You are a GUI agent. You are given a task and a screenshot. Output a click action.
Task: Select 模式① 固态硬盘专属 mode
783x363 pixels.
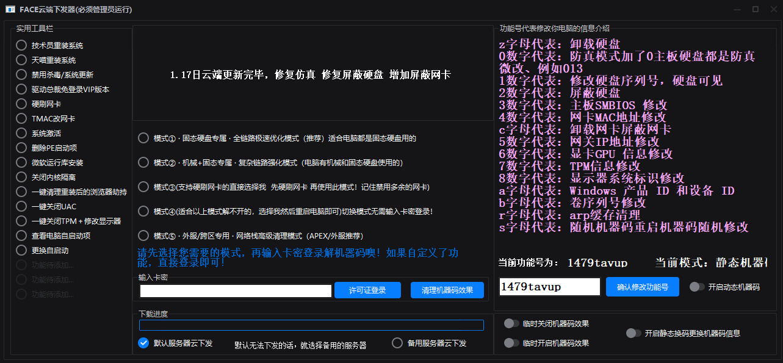click(x=142, y=138)
